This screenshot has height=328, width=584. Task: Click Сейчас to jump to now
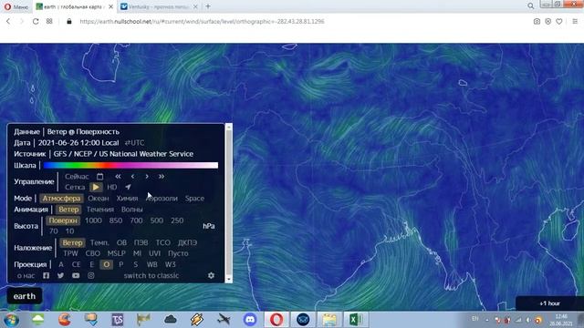coord(77,176)
